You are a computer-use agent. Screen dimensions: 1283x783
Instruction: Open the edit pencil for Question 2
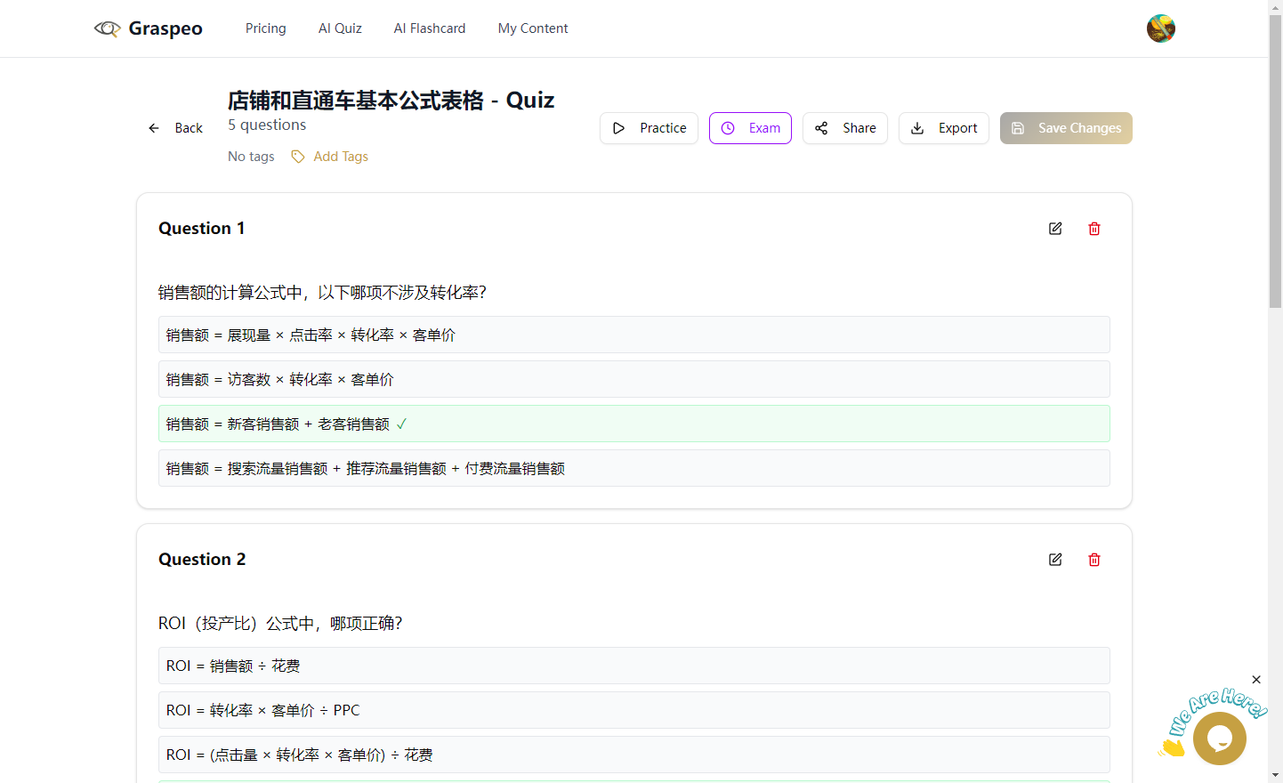tap(1054, 559)
